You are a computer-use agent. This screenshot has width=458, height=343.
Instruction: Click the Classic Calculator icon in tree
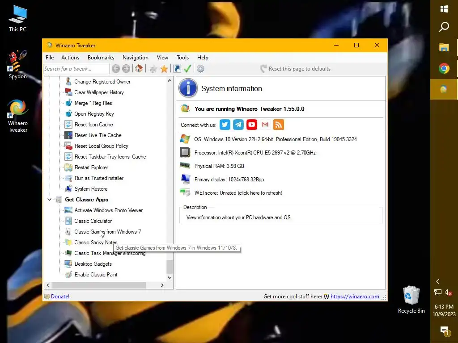[68, 221]
